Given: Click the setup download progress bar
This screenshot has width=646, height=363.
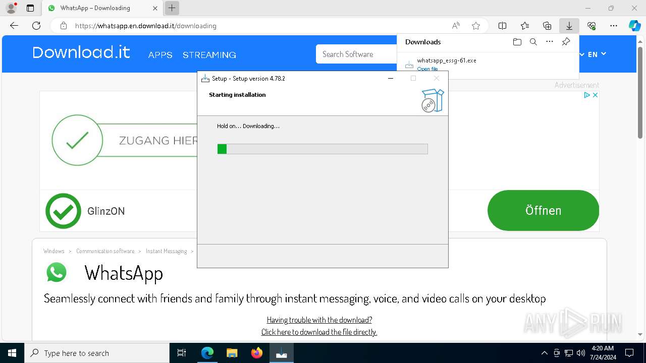Looking at the screenshot, I should point(322,149).
